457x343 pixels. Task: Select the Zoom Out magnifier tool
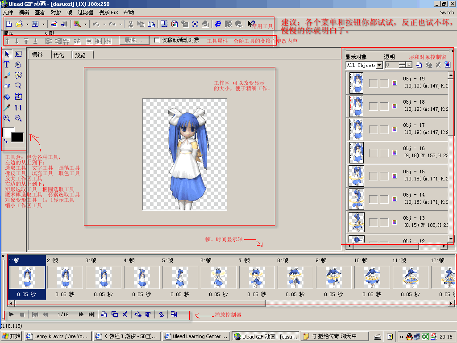[18, 118]
